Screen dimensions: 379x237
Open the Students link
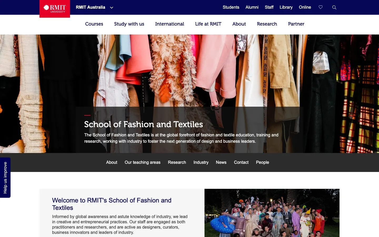231,7
